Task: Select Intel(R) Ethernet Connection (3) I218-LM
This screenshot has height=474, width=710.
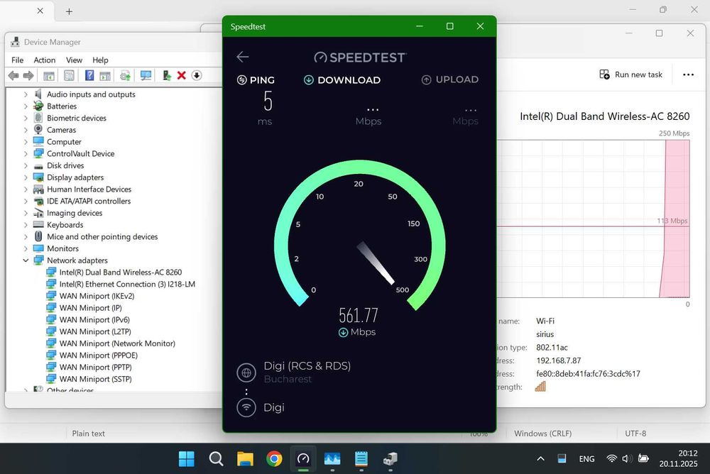Action: [127, 284]
